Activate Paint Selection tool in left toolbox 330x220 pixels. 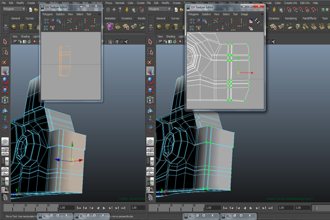point(5,62)
